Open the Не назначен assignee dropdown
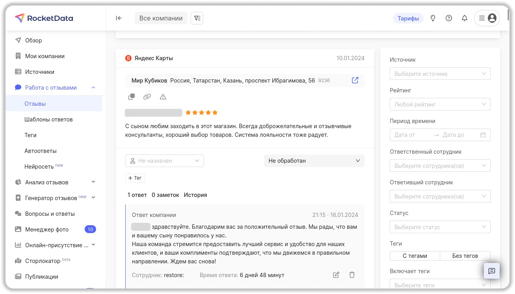515x294 pixels. [164, 161]
